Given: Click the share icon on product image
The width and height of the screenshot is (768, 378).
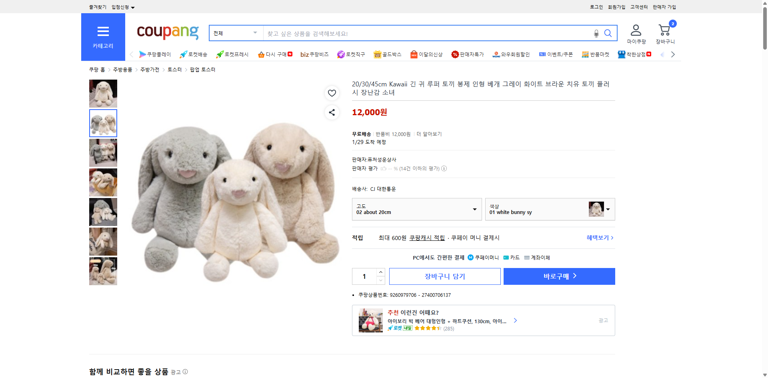Looking at the screenshot, I should pyautogui.click(x=332, y=112).
